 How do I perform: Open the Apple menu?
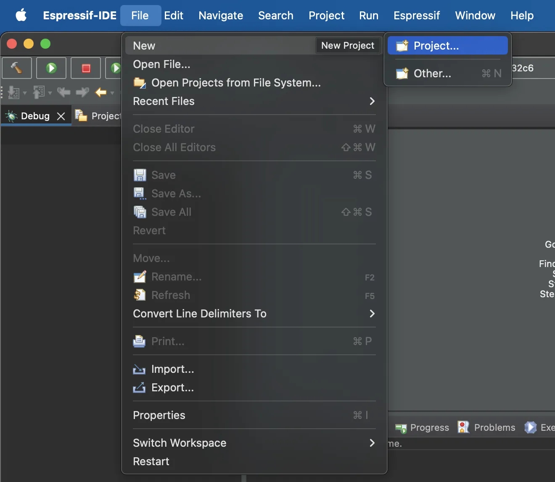[x=21, y=16]
